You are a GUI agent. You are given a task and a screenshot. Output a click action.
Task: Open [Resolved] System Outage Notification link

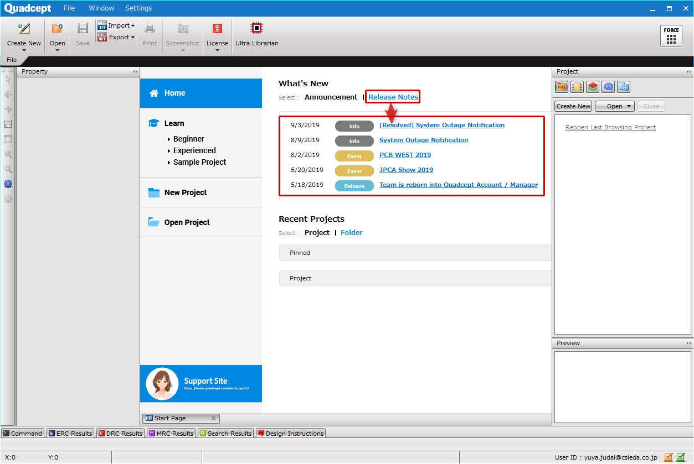[442, 125]
